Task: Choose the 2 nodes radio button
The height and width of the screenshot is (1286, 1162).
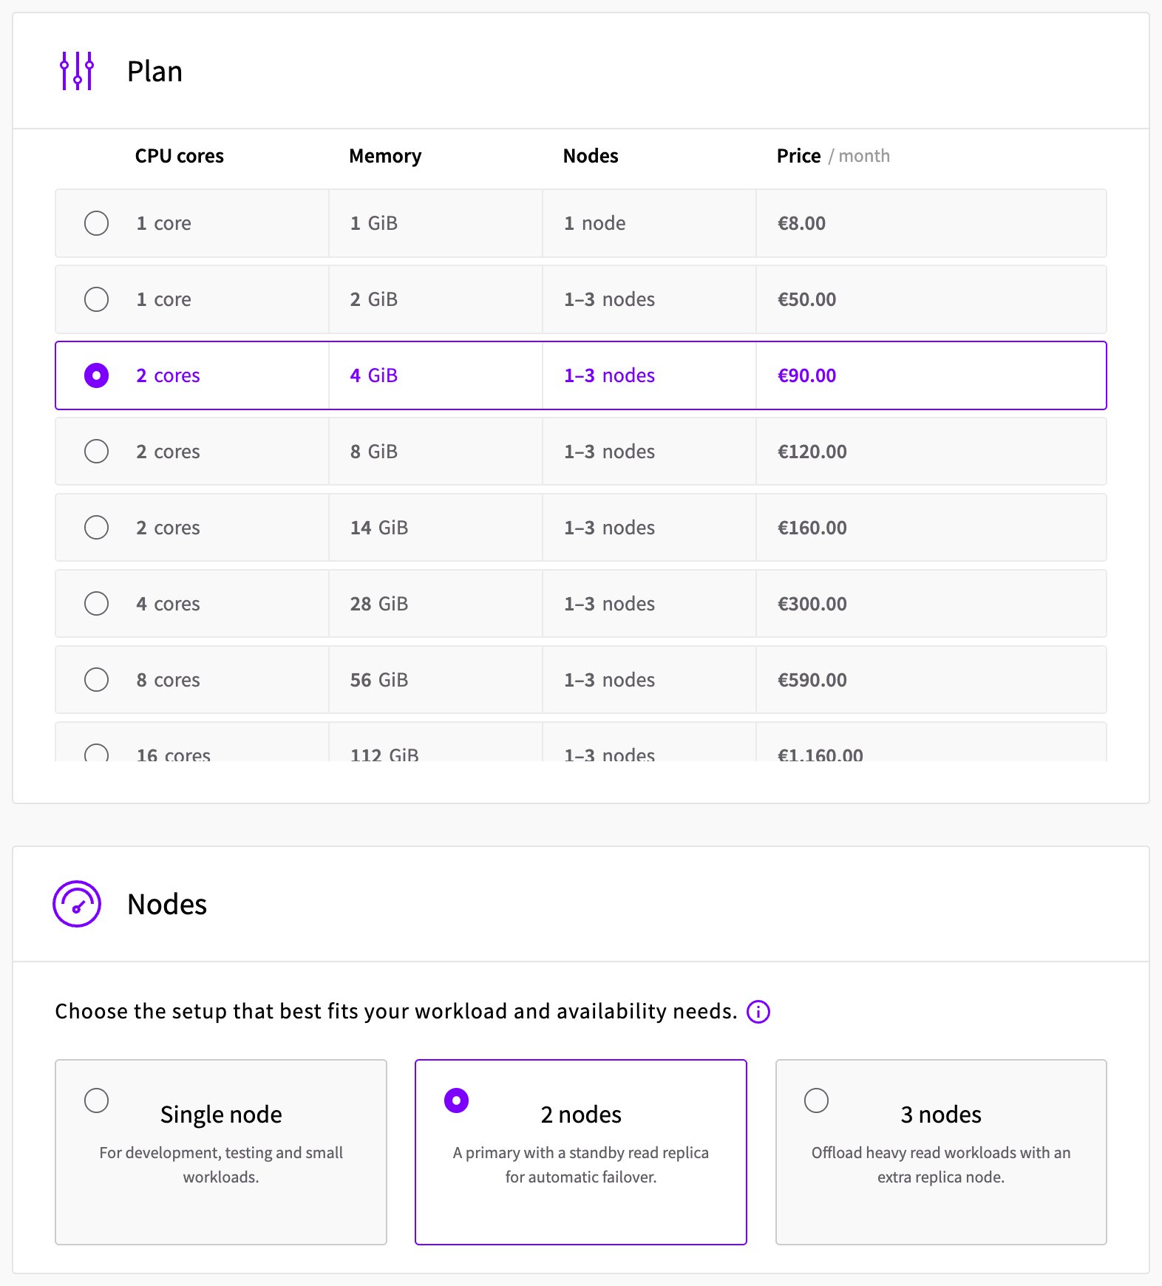Action: pos(456,1100)
